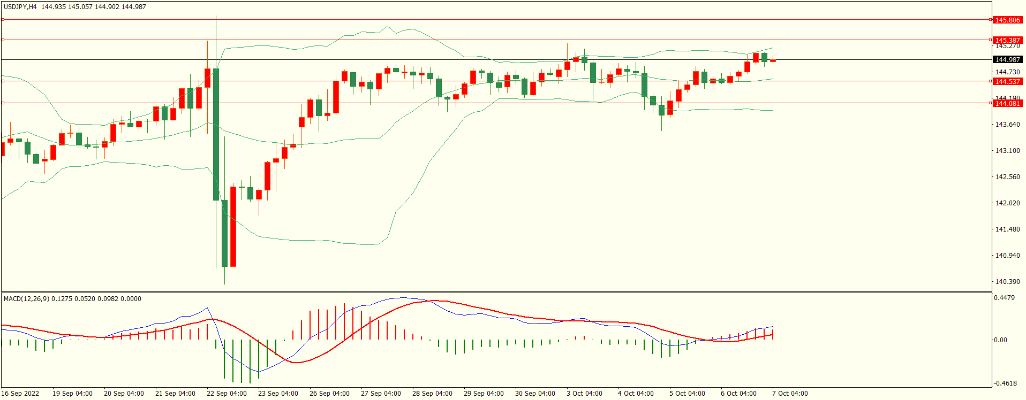Click the red 144.537 price level tag
The image size is (1026, 400).
1007,82
